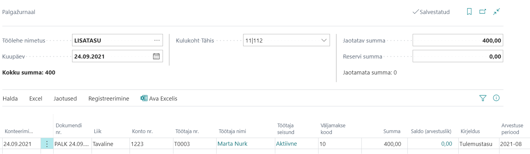
Task: Click the Jaotatav summa field
Action: pos(458,40)
